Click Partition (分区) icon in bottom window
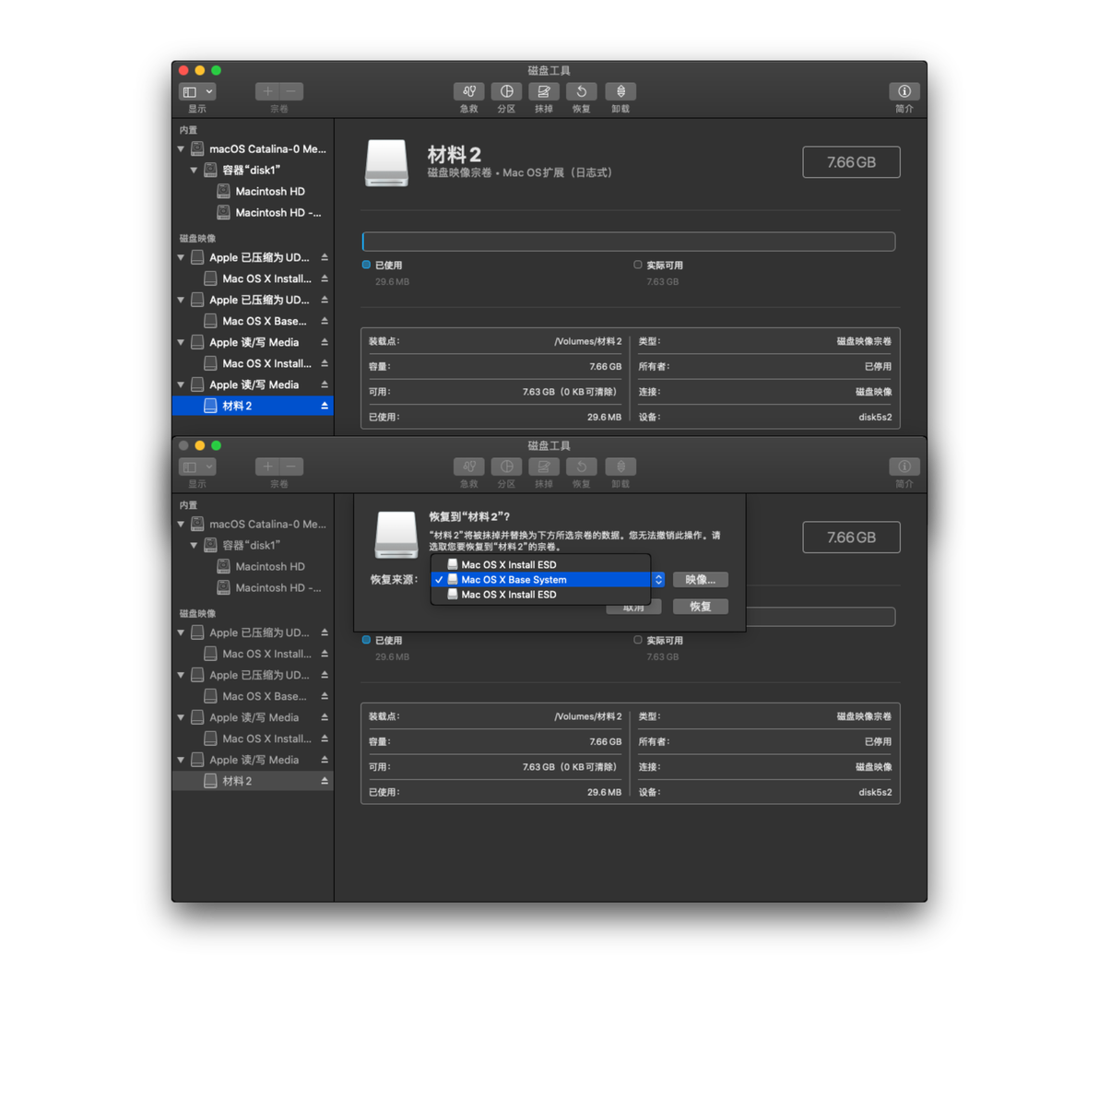This screenshot has height=1099, width=1099. pos(506,467)
